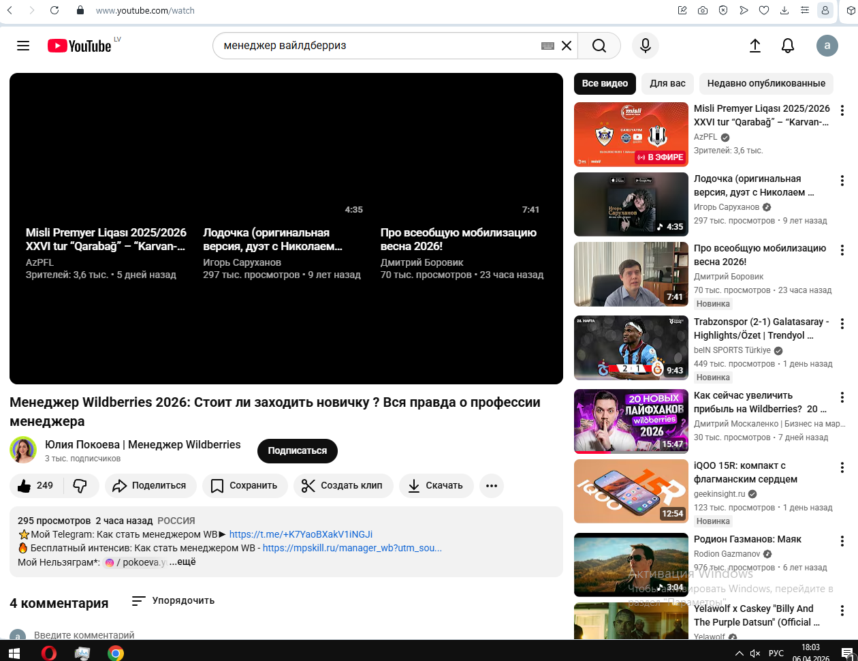858x661 pixels.
Task: Select the Для вас filter chip
Action: click(667, 83)
